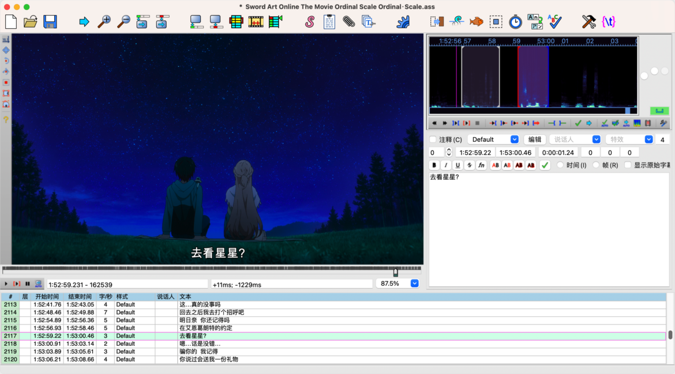Open the Timing Post-Processor clock icon
The height and width of the screenshot is (374, 675).
tap(515, 21)
